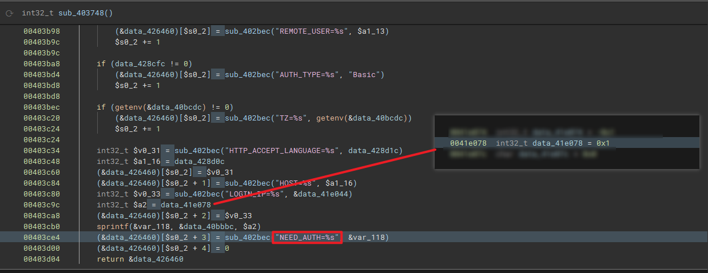This screenshot has width=708, height=273.
Task: Click address 00403ba8
Action: coord(41,64)
